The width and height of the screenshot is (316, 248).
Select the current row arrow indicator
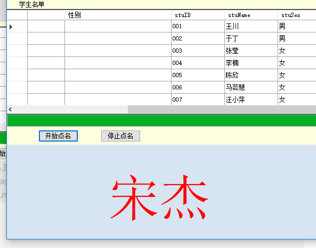[11, 27]
